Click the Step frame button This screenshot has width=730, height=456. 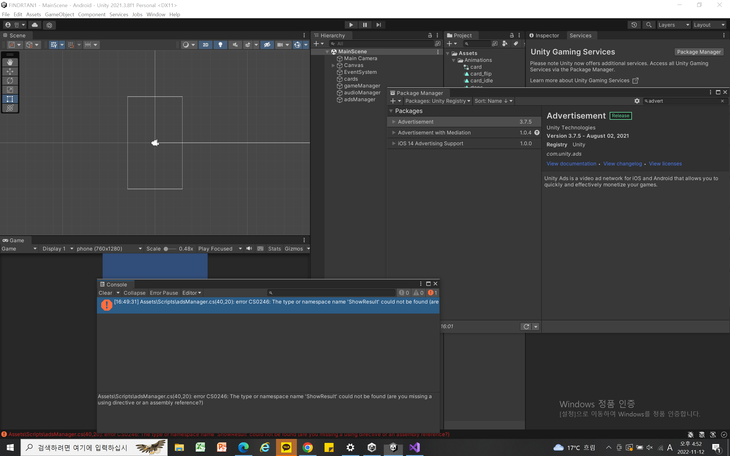pyautogui.click(x=379, y=25)
